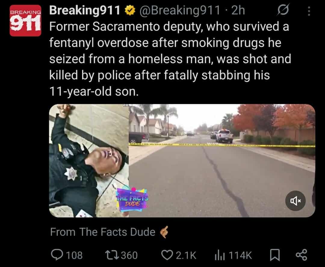Open the post text about Sacramento deputy
The height and width of the screenshot is (267, 325).
click(170, 59)
